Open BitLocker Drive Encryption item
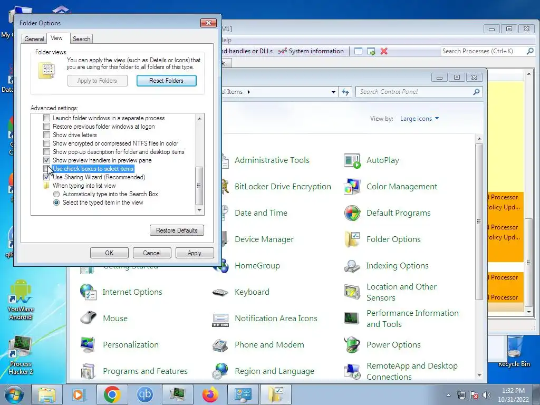 coord(283,187)
